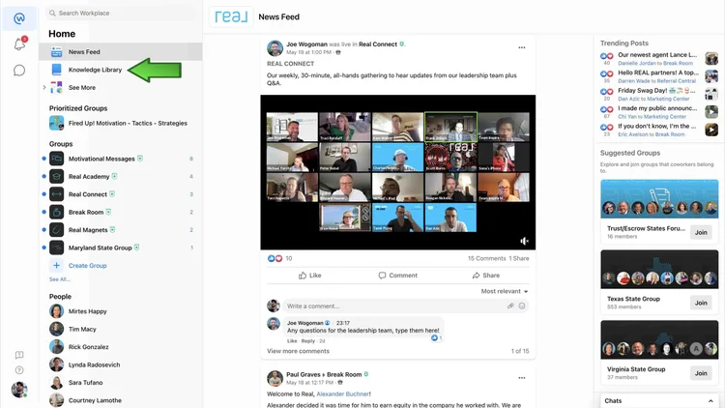Join the Virginia State Group
Viewport: 725px width, 408px height.
pyautogui.click(x=701, y=373)
